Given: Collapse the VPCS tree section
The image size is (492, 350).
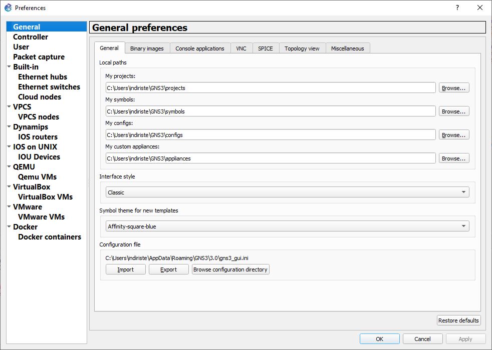Looking at the screenshot, I should 9,107.
